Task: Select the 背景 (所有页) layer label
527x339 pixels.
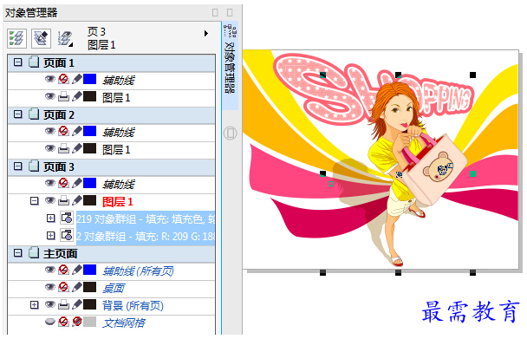Action: pos(133,306)
